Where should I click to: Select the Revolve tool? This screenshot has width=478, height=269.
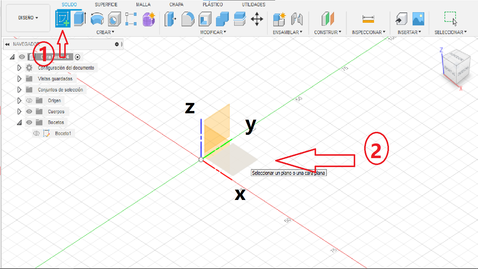[x=97, y=19]
